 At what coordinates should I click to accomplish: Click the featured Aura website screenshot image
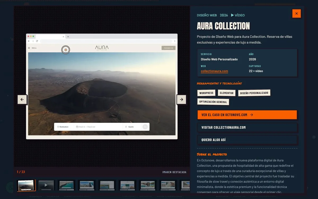click(102, 86)
